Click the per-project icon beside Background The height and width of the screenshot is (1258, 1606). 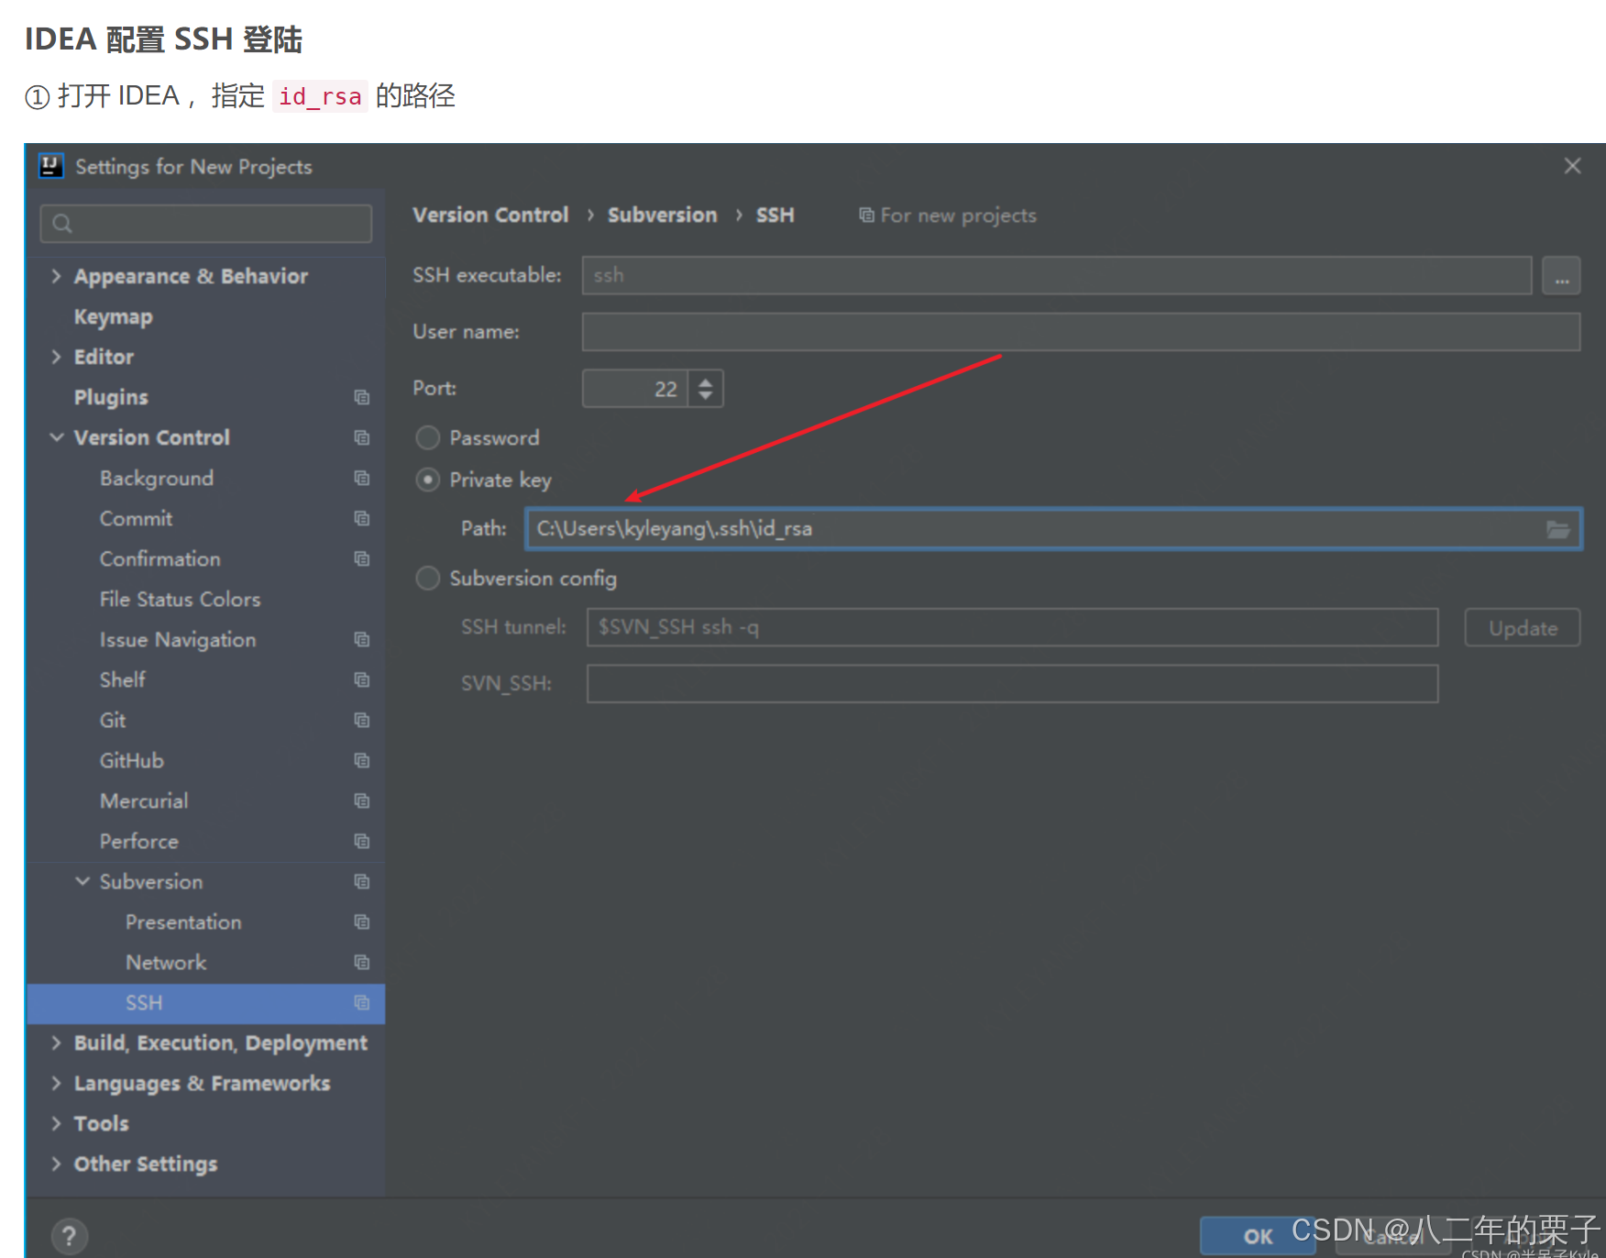tap(362, 478)
